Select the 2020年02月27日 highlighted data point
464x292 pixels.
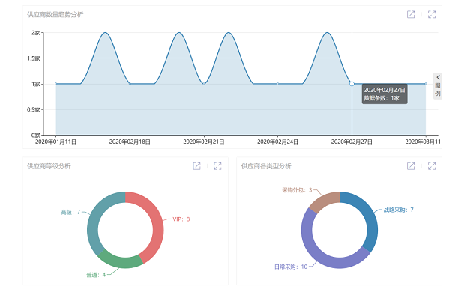(352, 84)
